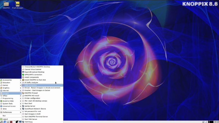Click the Samba Server icon
This screenshot has width=219, height=123.
pos(23,106)
